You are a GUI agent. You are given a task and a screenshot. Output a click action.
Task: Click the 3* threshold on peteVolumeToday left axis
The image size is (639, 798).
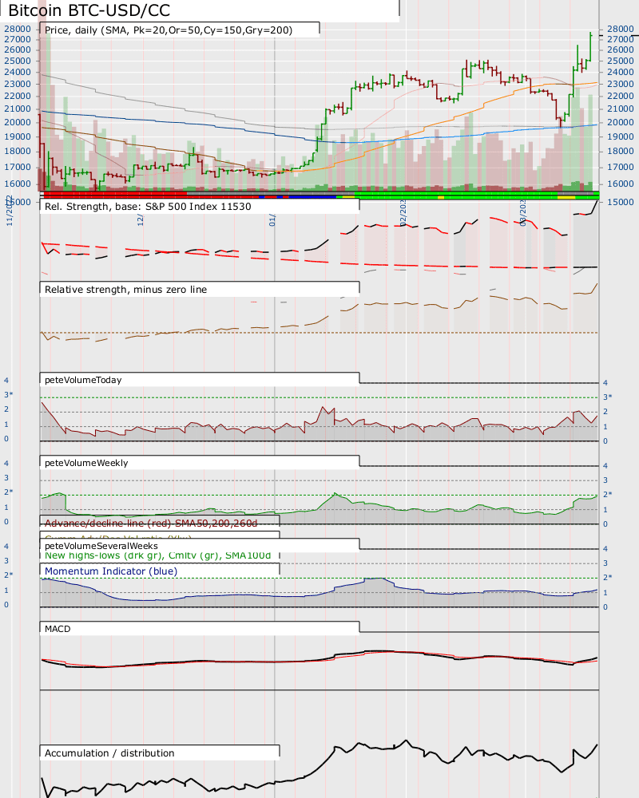[8, 394]
